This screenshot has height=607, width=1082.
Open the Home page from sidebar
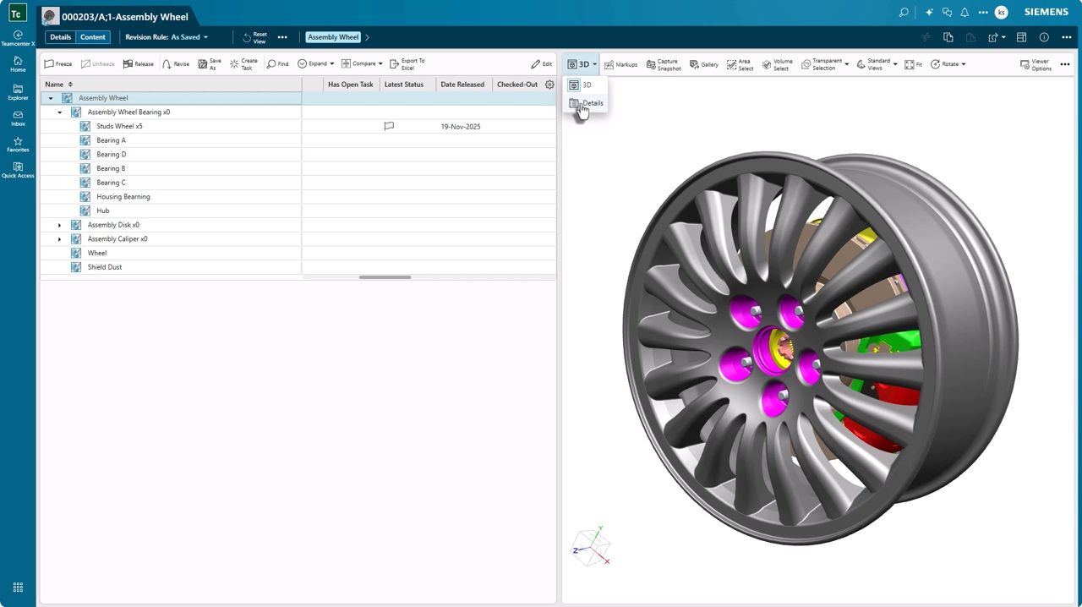pos(18,64)
